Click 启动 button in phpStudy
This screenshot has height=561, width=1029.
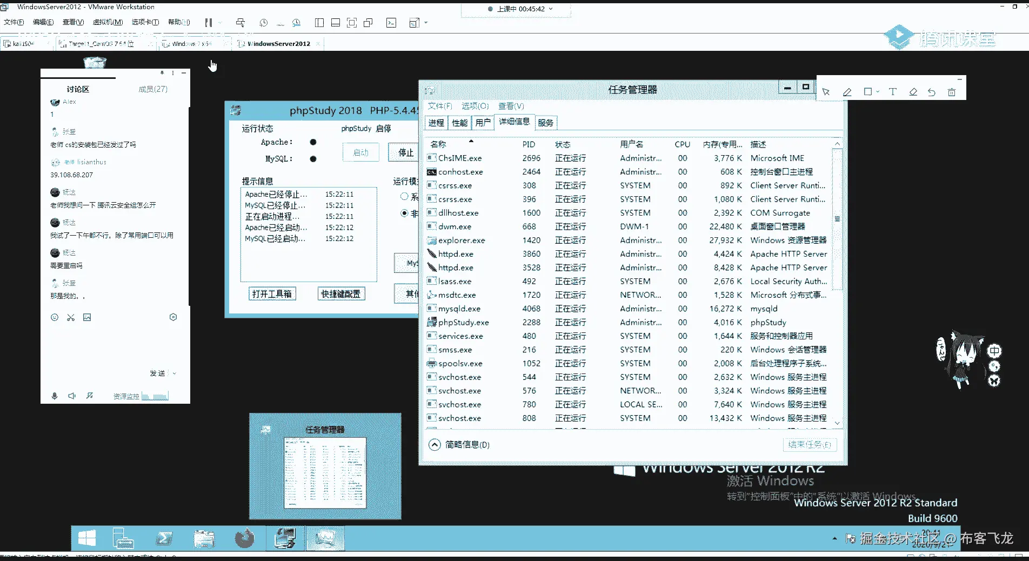[x=360, y=153]
